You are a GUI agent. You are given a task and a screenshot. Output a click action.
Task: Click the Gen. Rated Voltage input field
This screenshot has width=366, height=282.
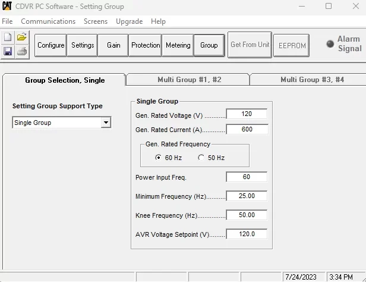click(247, 114)
